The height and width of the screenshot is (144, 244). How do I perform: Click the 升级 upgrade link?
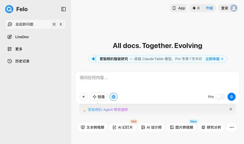pyautogui.click(x=209, y=8)
